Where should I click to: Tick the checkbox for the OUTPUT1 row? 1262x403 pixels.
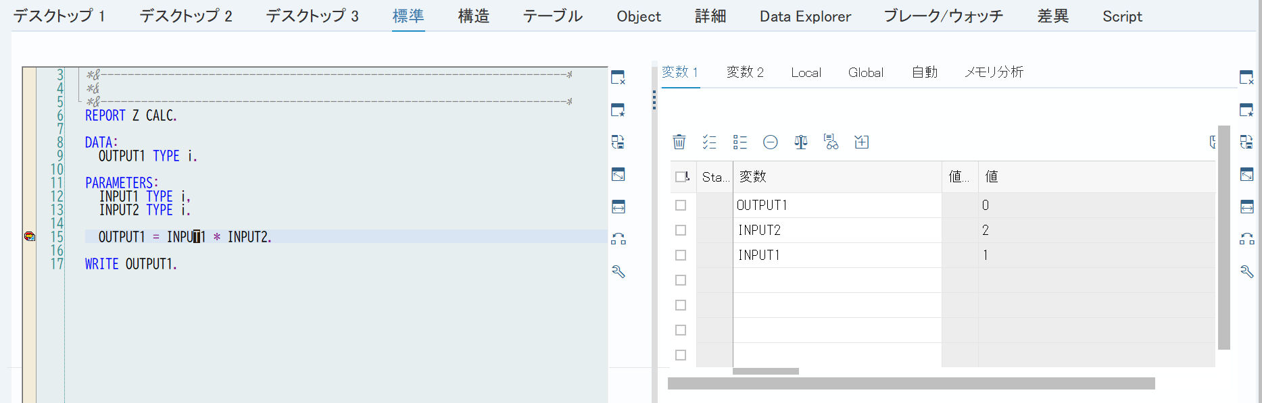click(x=681, y=205)
